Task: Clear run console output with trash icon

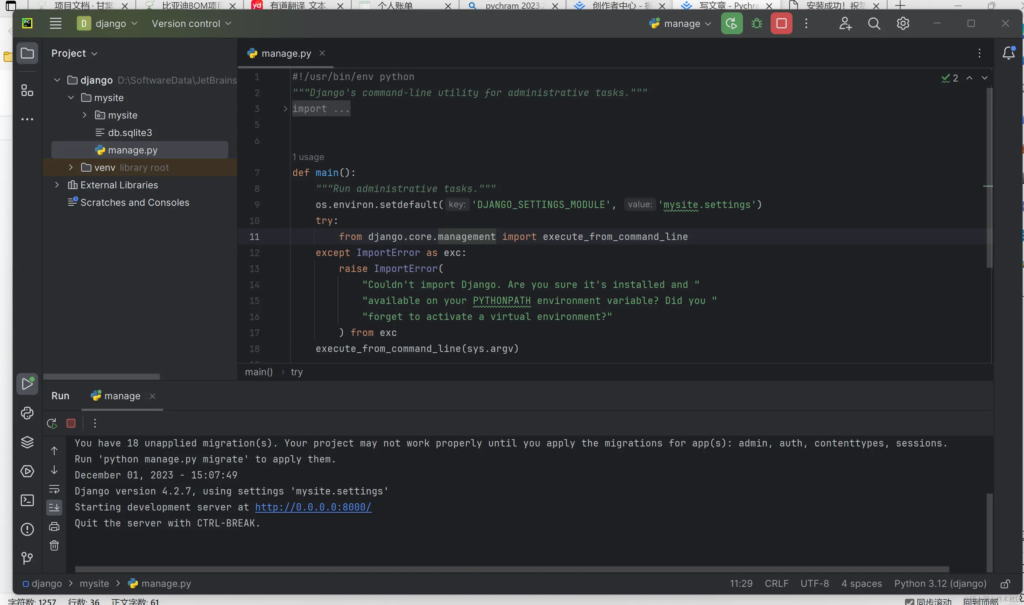Action: point(54,545)
